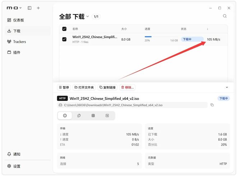237x177 pixels.
Task: Click the 1/1 count badge
Action: pyautogui.click(x=96, y=16)
